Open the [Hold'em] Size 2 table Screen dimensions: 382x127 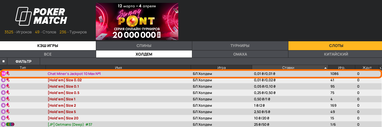pyautogui.click(x=62, y=105)
